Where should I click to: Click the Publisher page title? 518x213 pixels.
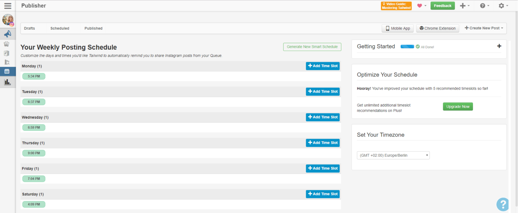pos(33,6)
